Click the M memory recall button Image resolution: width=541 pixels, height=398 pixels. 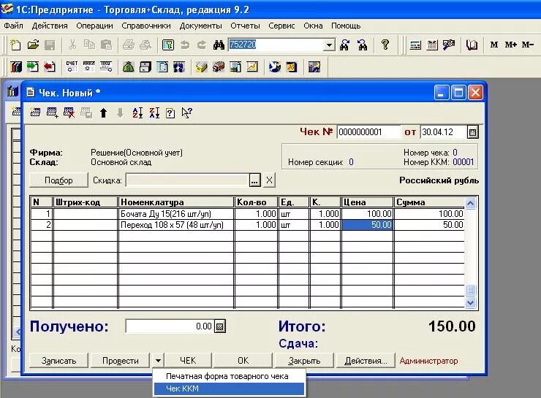click(493, 45)
